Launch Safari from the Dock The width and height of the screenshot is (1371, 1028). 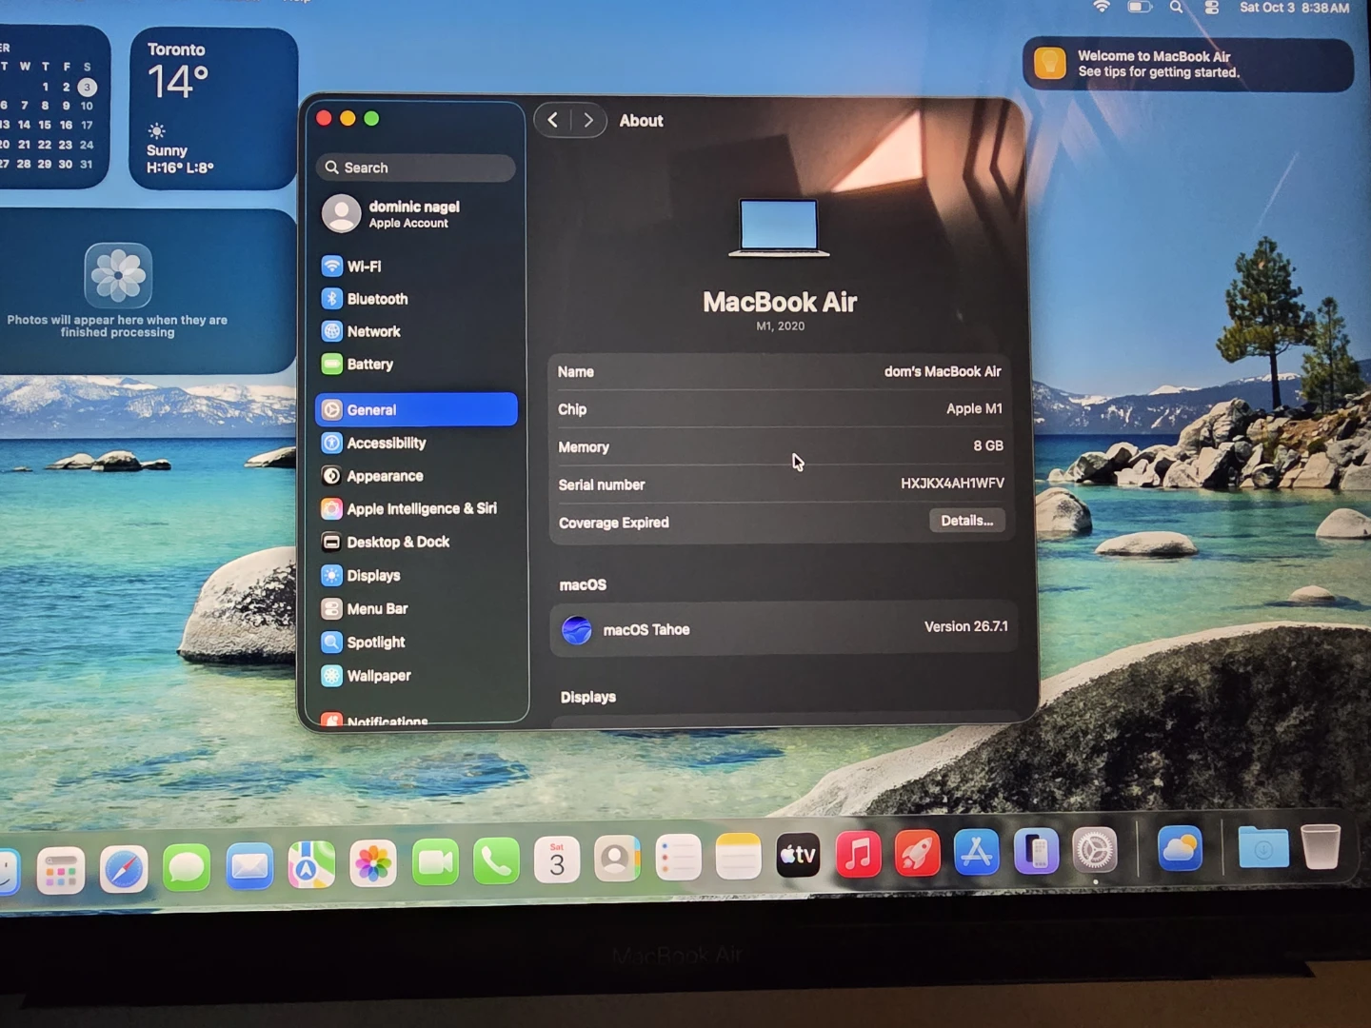(x=124, y=868)
